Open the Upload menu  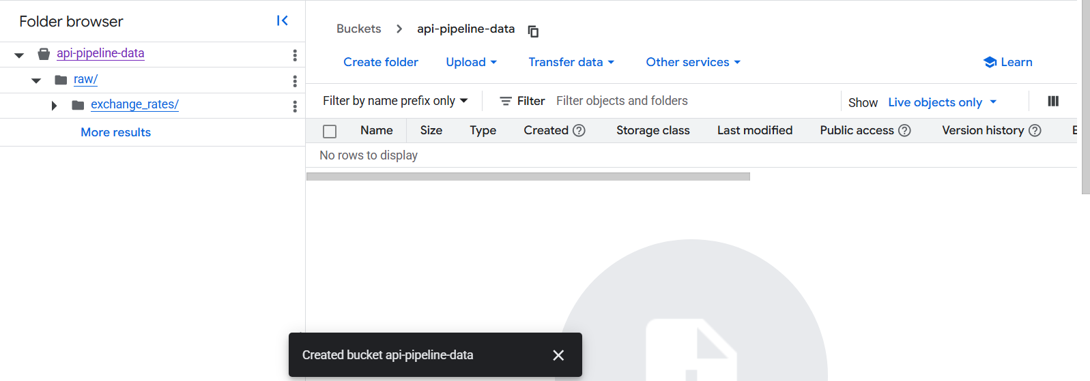[x=471, y=62]
